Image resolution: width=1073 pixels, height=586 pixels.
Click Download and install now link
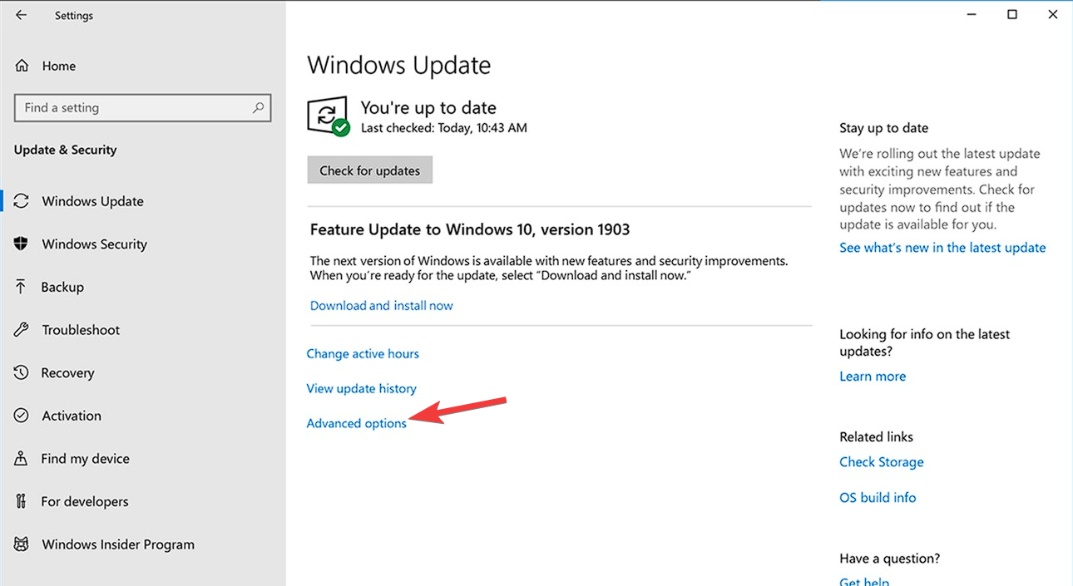pos(381,306)
